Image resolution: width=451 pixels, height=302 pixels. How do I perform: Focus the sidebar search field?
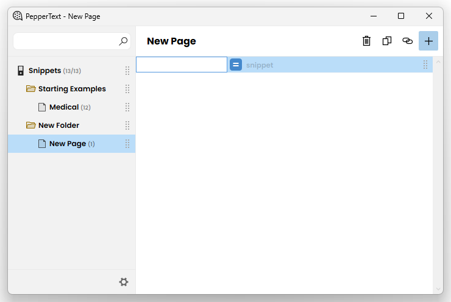point(66,41)
